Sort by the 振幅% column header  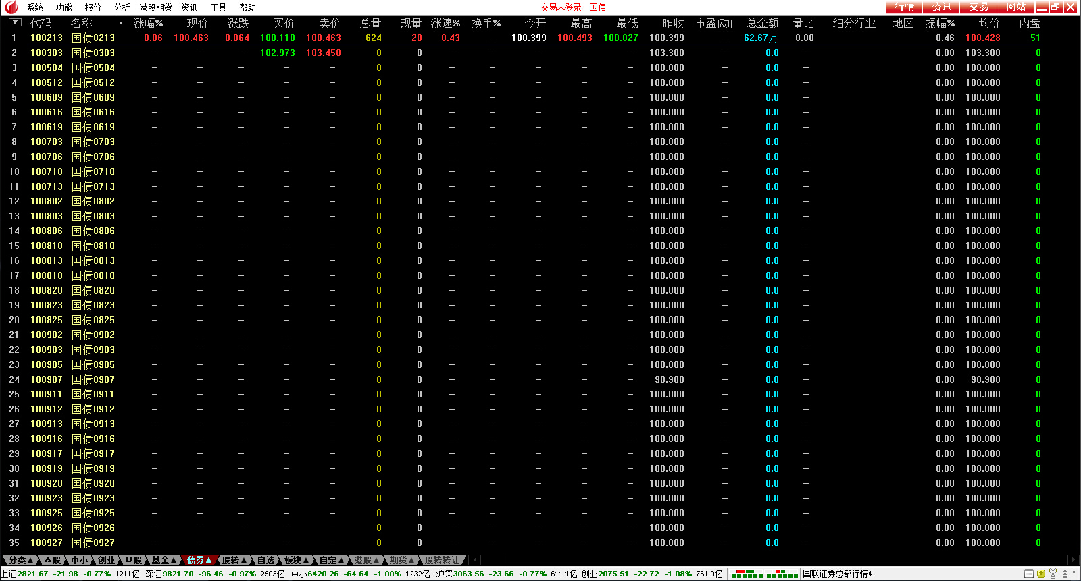[940, 23]
